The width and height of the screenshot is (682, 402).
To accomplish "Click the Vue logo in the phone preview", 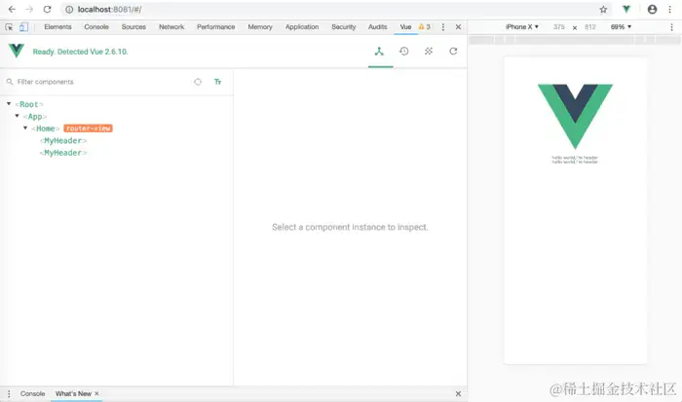I will 575,117.
